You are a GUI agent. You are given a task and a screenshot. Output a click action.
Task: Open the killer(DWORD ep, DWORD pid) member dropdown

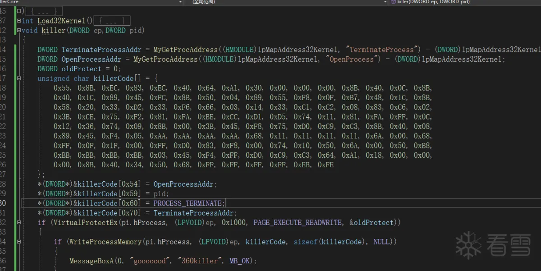tap(464, 2)
